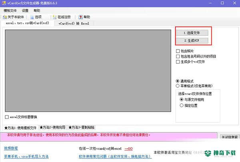Screen dimensions: 240x162
Task: Open 苹果手机、vivo手机导入方法 link
Action: pos(26,156)
